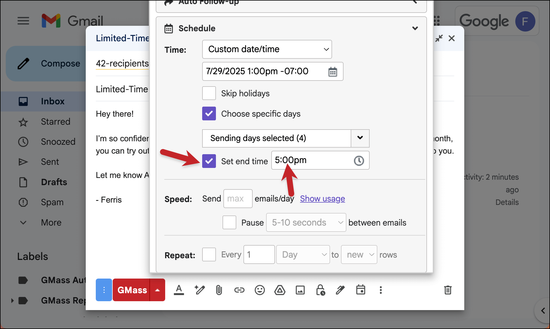Open the emoji picker icon

260,290
